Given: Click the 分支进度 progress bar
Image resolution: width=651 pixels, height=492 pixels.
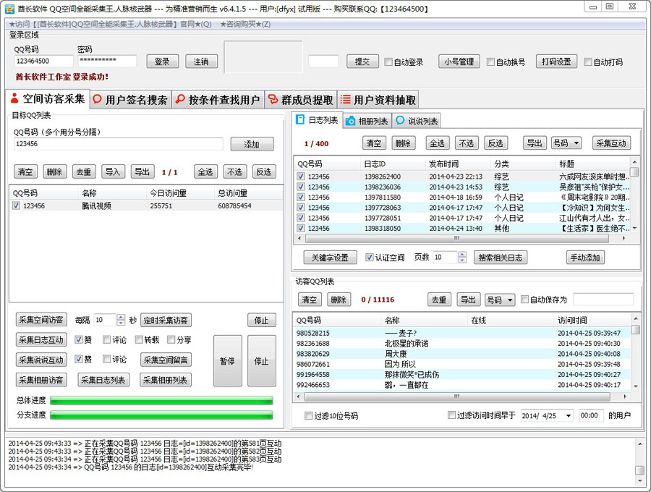Looking at the screenshot, I should pyautogui.click(x=161, y=415).
